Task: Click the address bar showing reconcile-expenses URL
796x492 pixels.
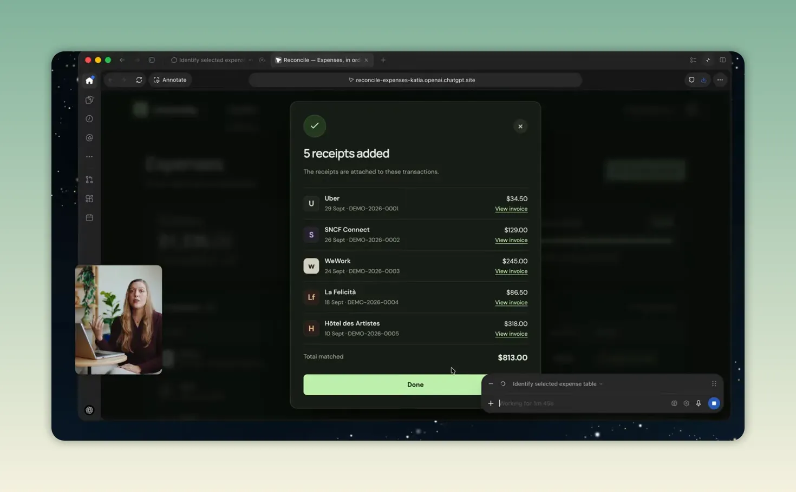Action: [415, 80]
